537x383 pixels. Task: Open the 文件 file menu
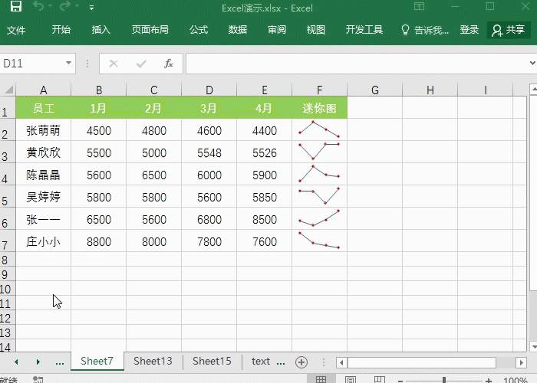pyautogui.click(x=16, y=30)
